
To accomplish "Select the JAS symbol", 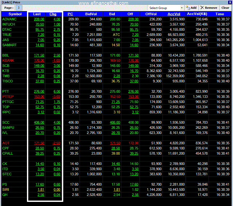I will pyautogui.click(x=5, y=40).
